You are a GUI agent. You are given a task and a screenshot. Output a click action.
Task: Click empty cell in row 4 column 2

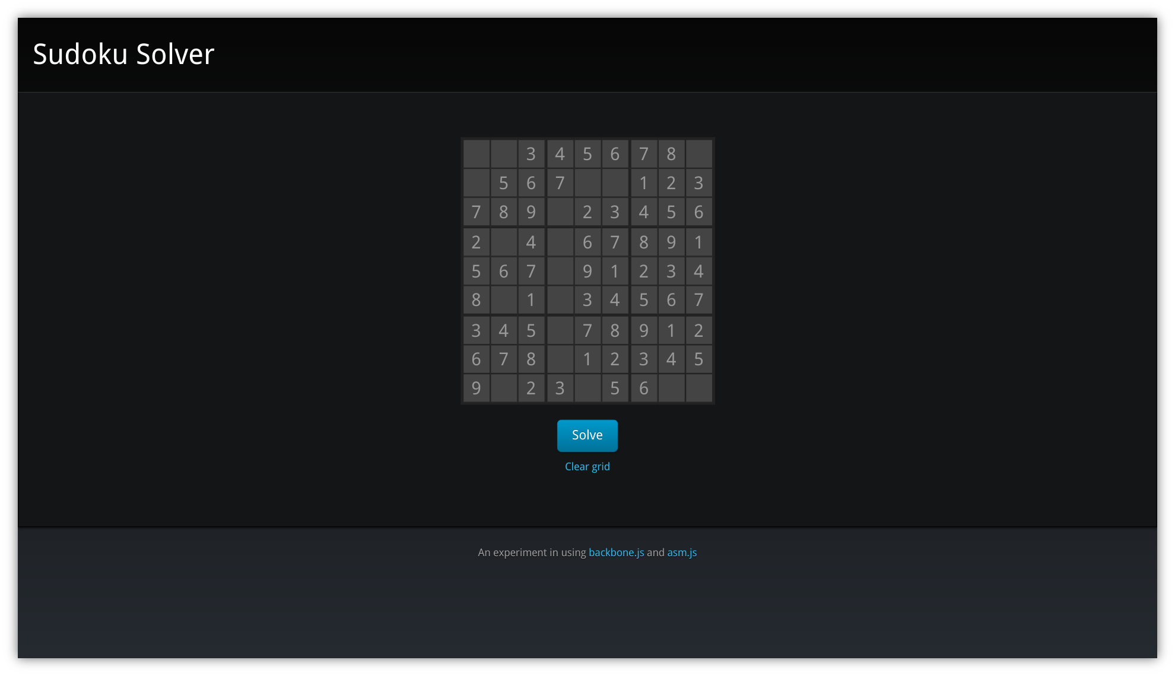[x=503, y=242]
